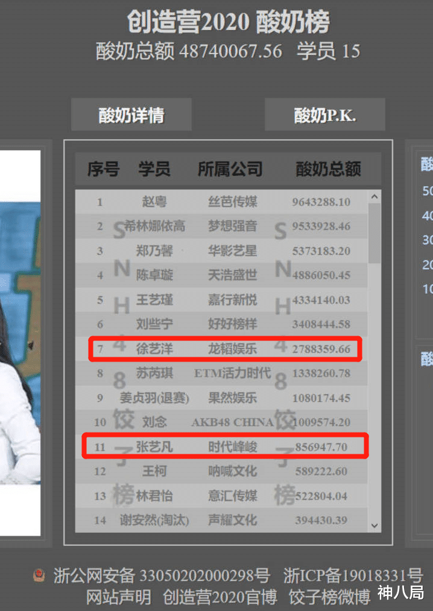This screenshot has width=433, height=611.
Task: Click company 嘉行新悦
Action: point(233,299)
